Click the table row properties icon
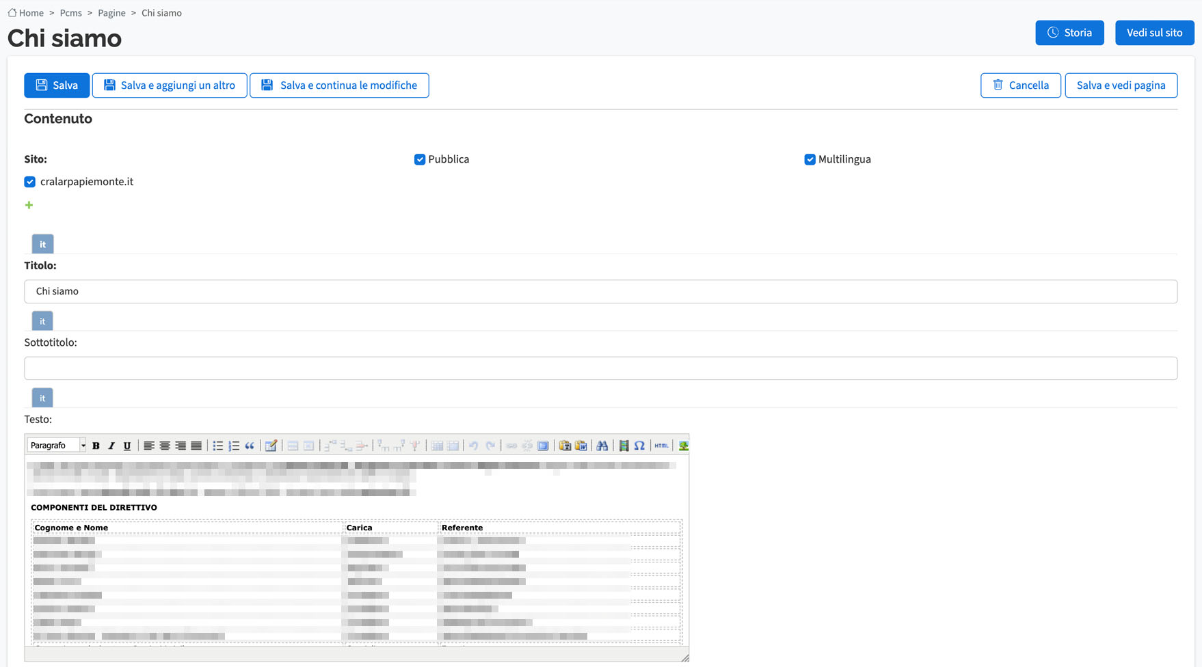Screen dimensions: 1202x667 (x=293, y=446)
